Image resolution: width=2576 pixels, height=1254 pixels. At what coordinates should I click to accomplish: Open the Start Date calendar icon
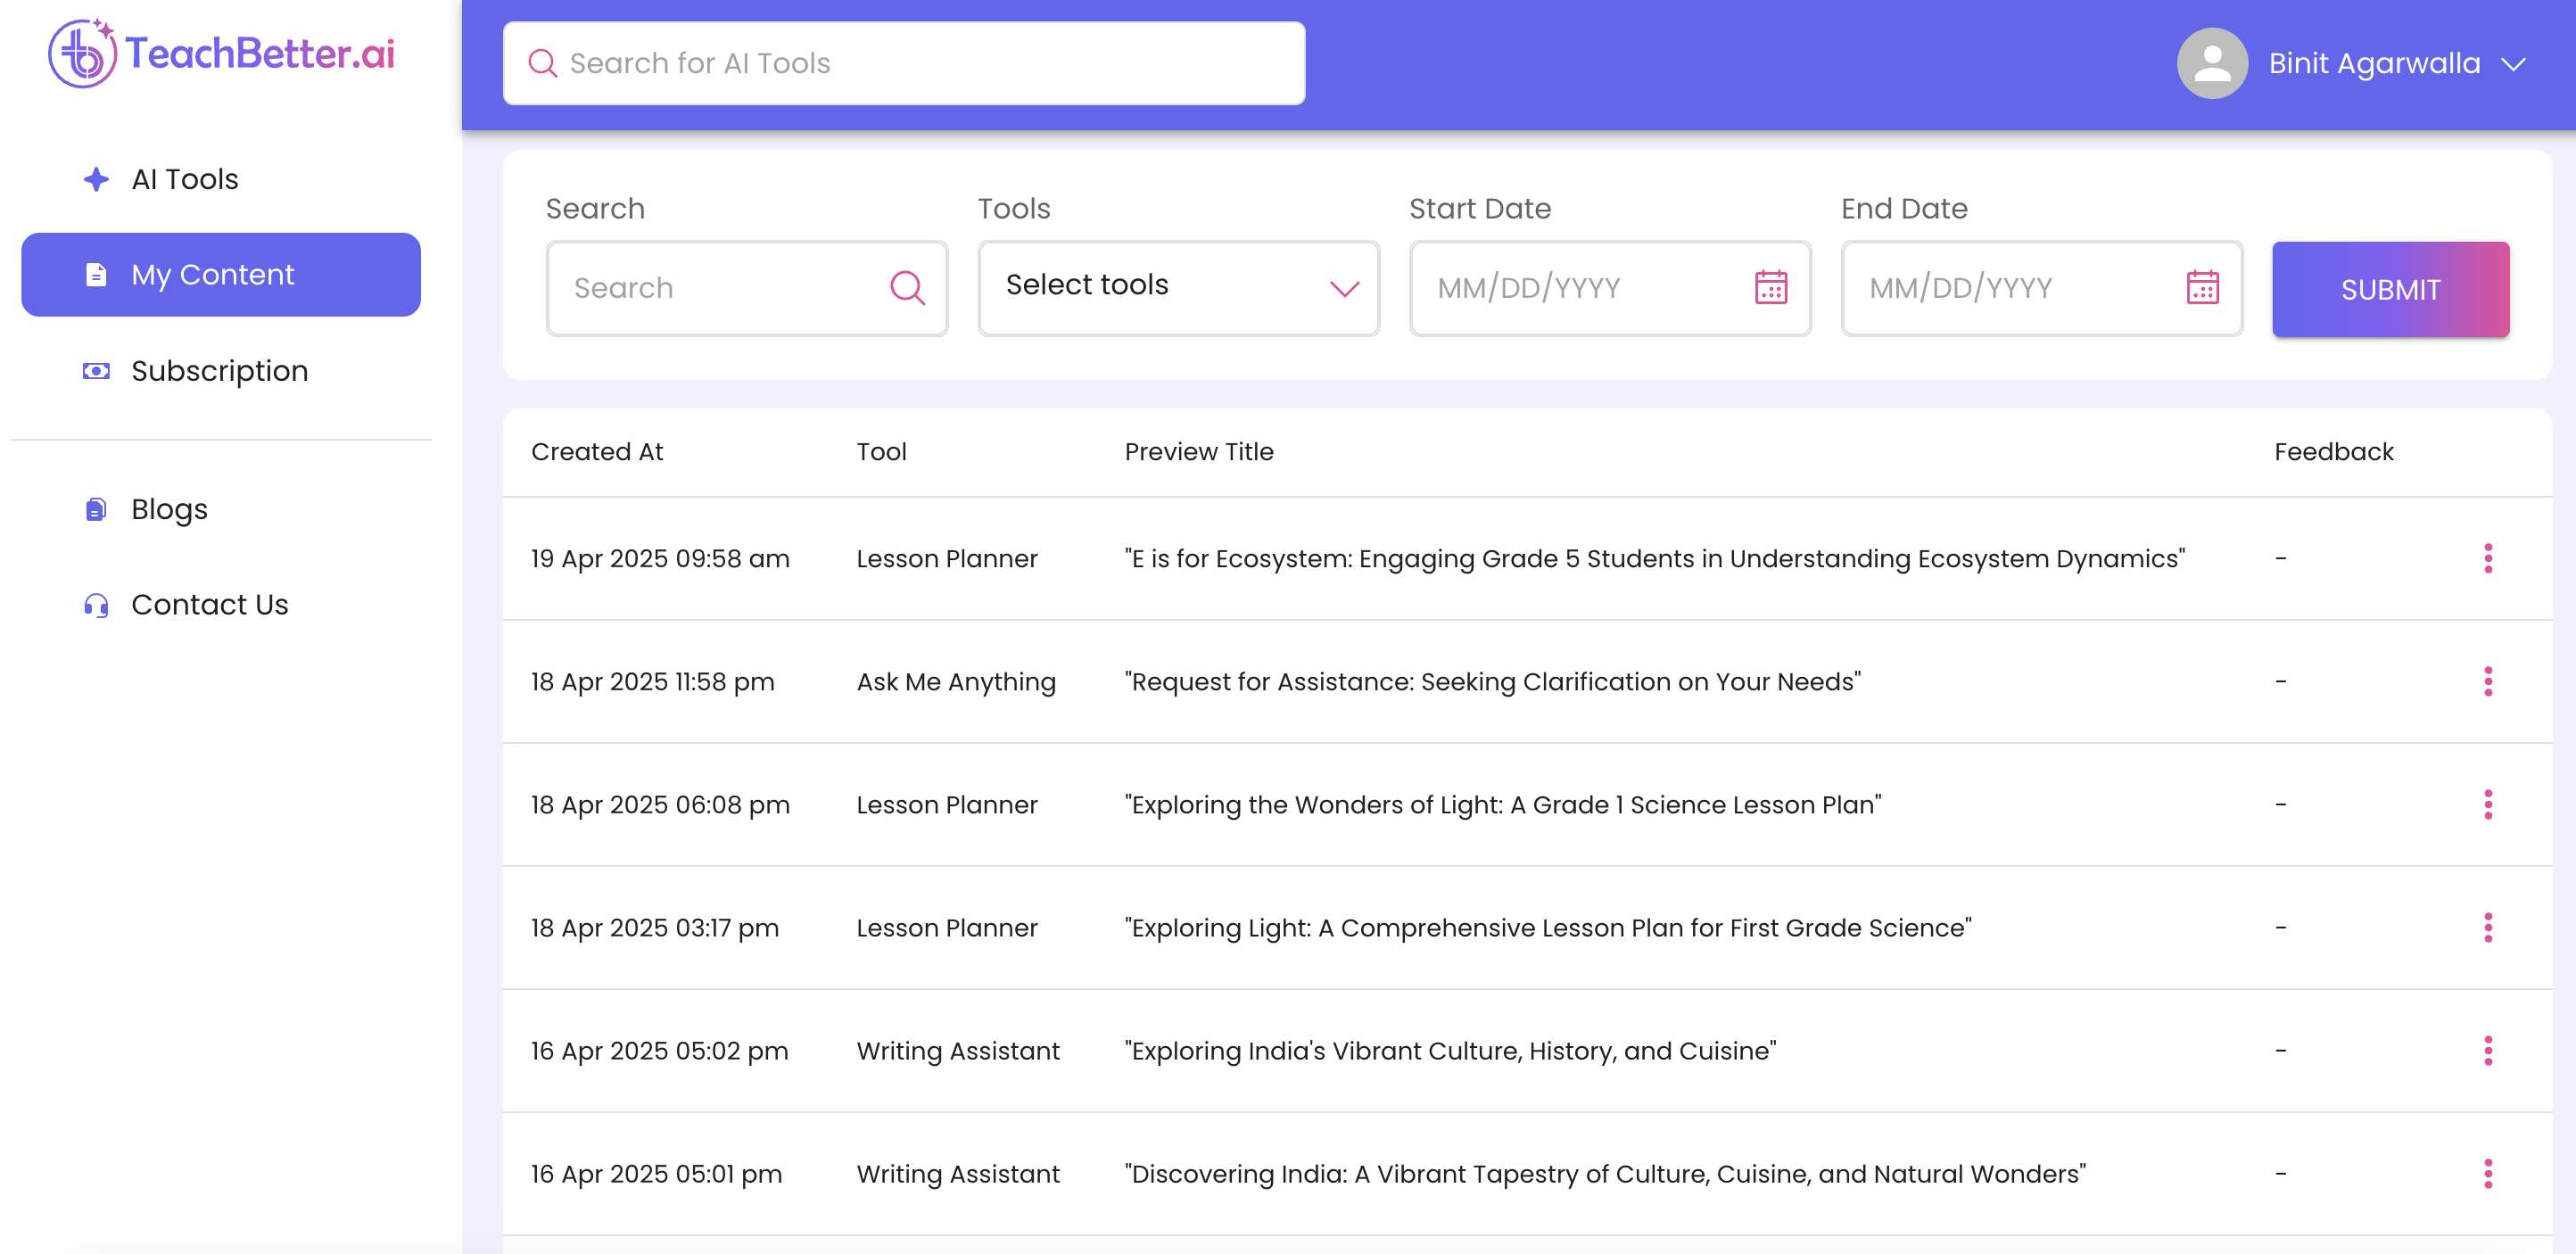coord(1770,288)
